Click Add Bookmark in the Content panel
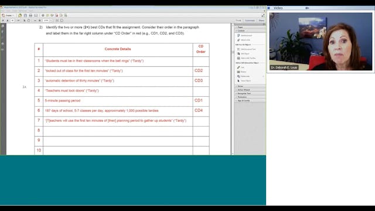The width and height of the screenshot is (375, 211). coord(245,35)
